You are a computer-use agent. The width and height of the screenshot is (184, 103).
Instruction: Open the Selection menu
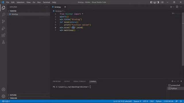pos(20,2)
